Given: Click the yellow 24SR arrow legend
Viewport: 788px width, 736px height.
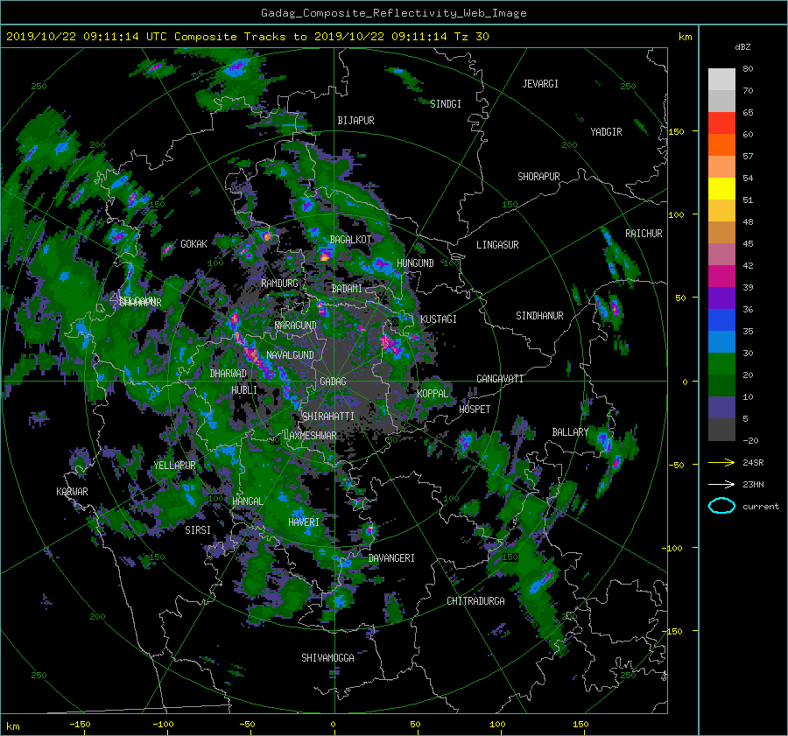Looking at the screenshot, I should (721, 463).
